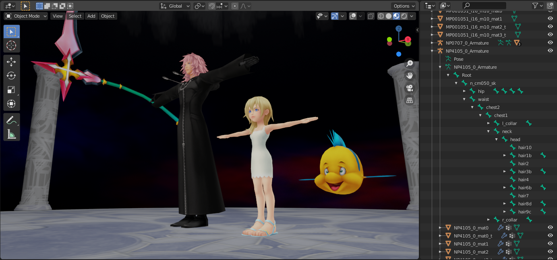Viewport: 557px width, 260px height.
Task: Open the Select menu
Action: tap(75, 16)
